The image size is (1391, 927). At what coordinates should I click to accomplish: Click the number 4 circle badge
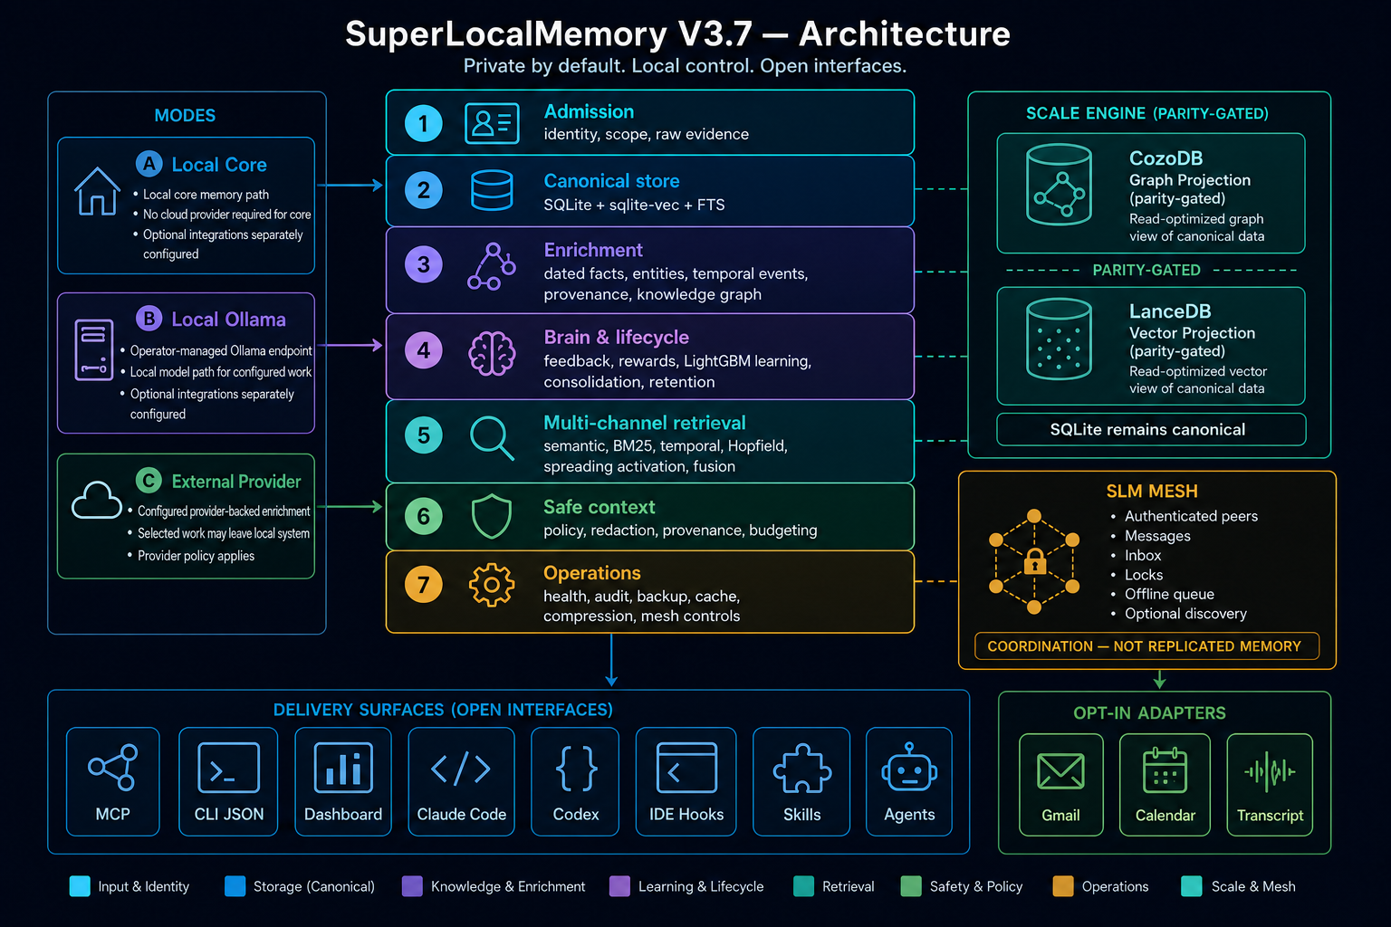(424, 350)
